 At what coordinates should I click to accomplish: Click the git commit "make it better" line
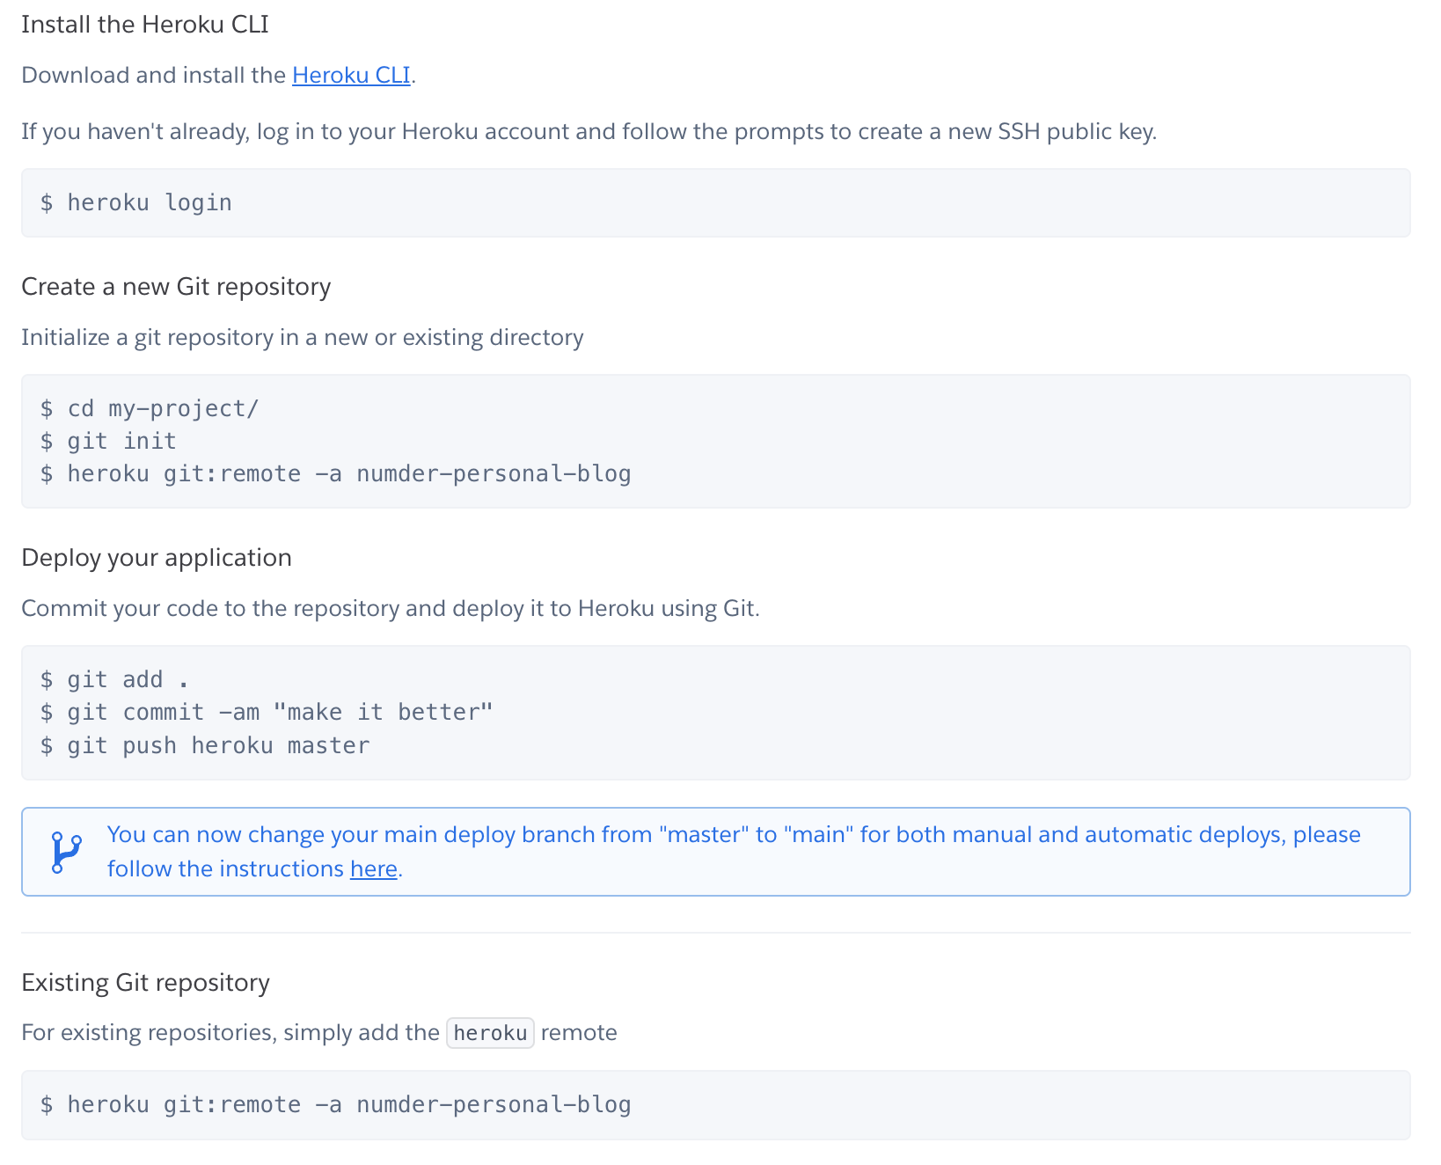pos(267,713)
